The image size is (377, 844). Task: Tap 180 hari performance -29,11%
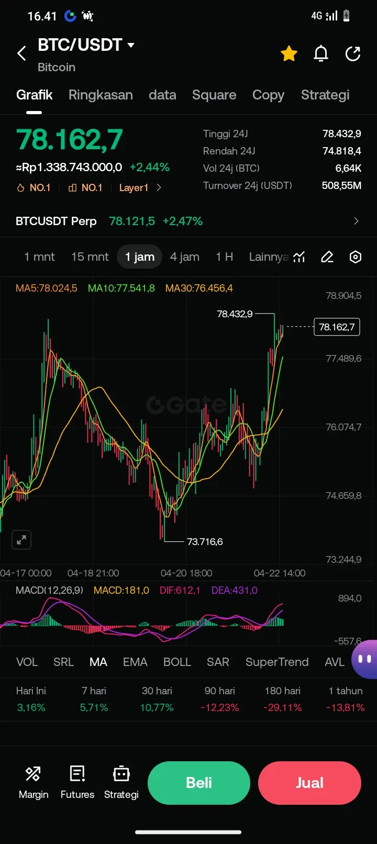(282, 707)
